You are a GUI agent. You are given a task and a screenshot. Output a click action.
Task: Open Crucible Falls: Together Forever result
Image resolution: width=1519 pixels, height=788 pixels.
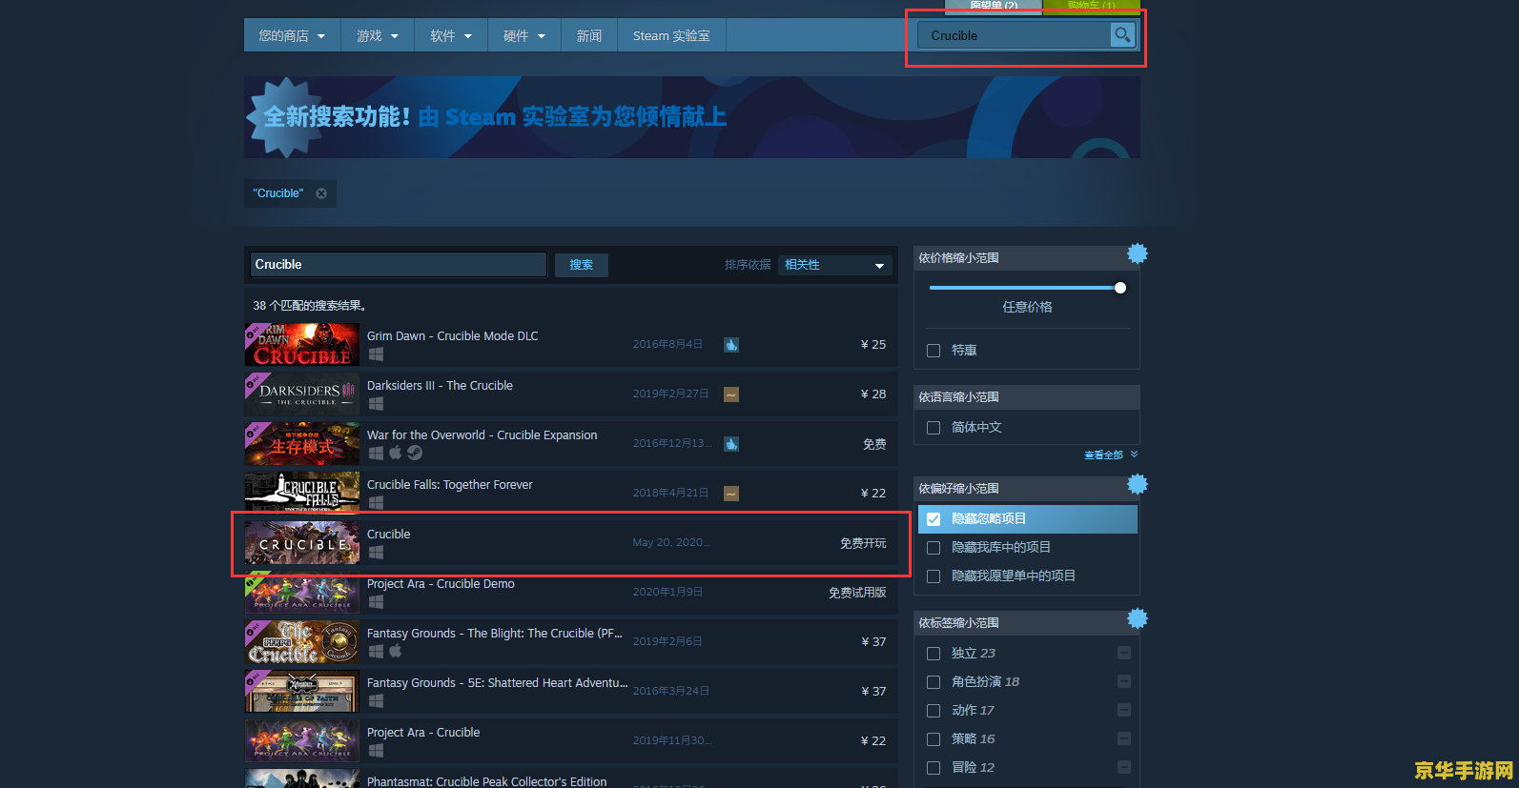571,494
